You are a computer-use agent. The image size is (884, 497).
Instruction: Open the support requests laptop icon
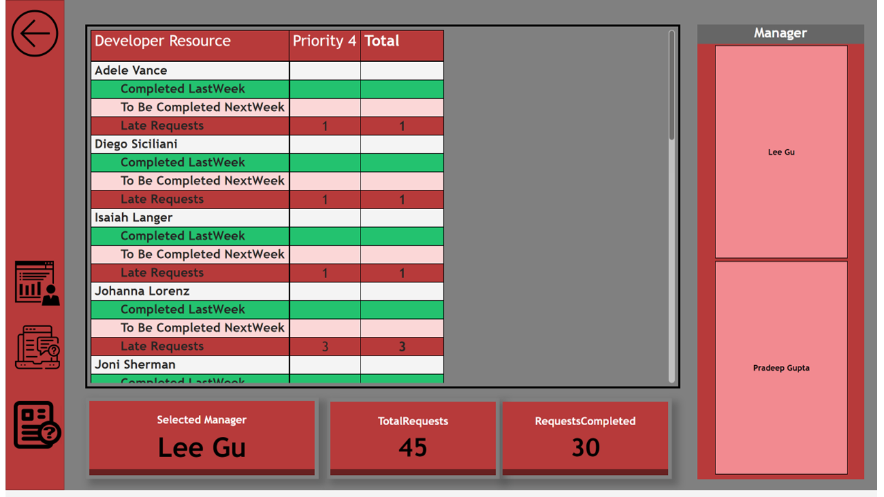[x=37, y=348]
